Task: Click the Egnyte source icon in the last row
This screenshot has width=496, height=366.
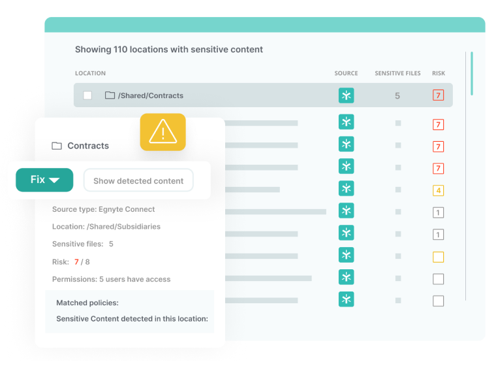Action: (x=346, y=299)
